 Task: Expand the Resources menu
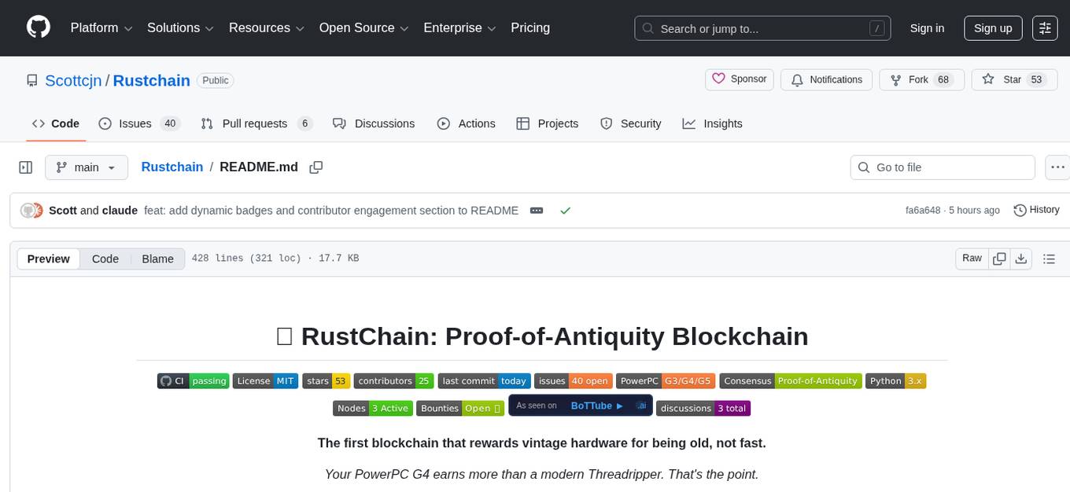(x=266, y=28)
